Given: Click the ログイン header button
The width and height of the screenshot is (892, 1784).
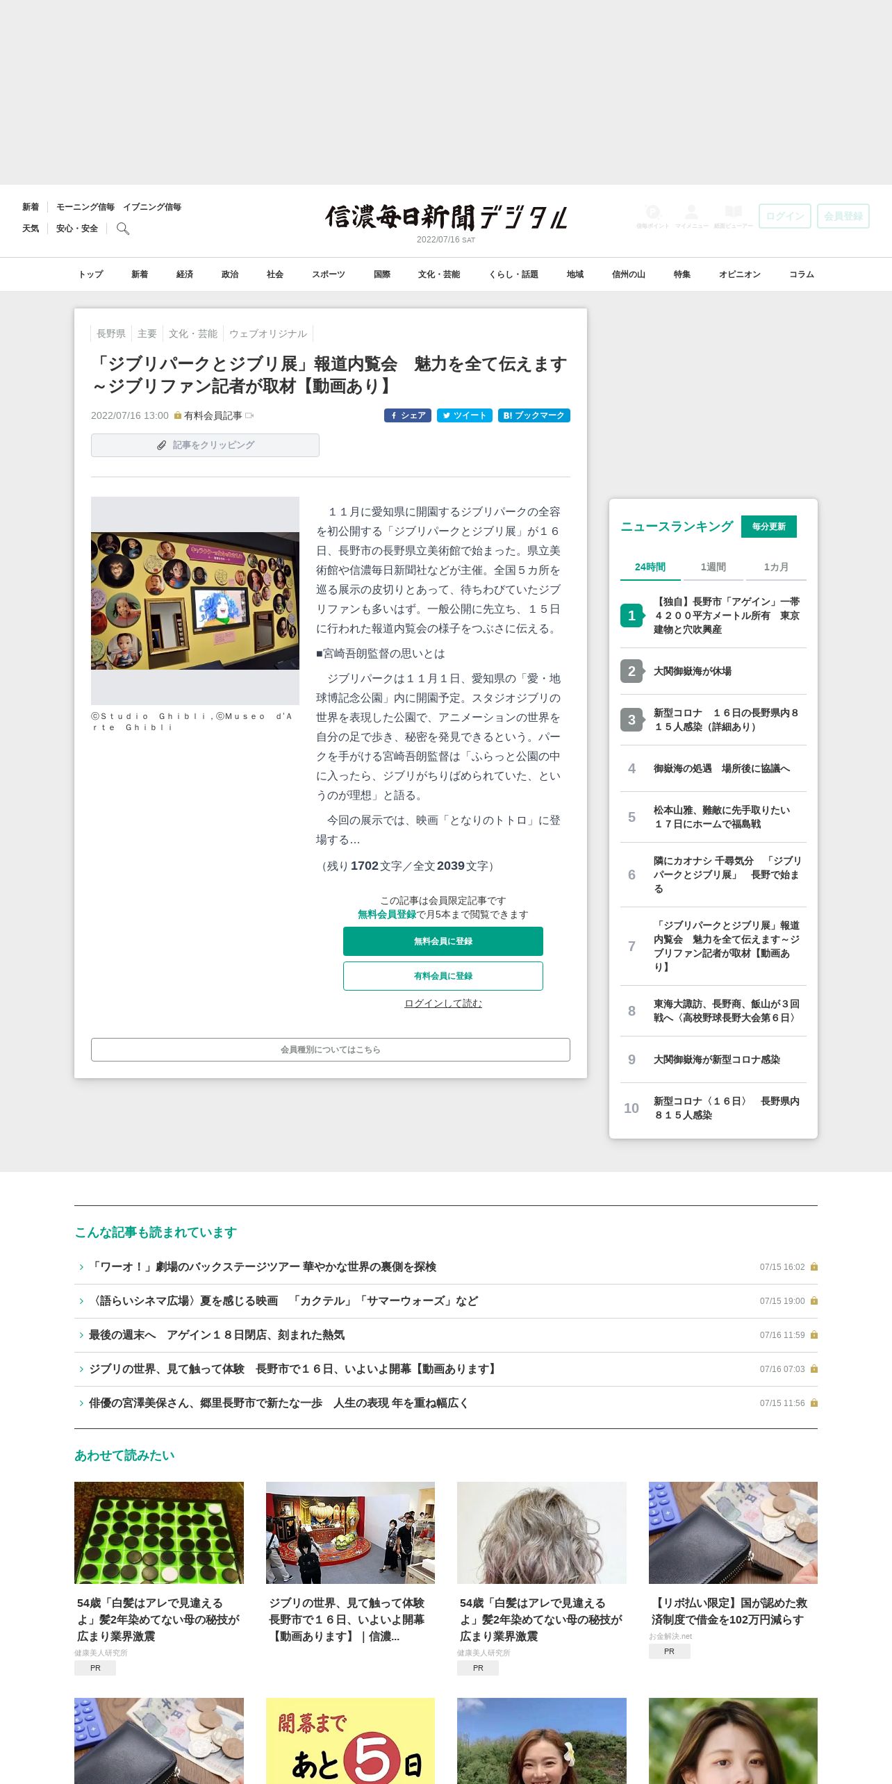Looking at the screenshot, I should tap(785, 216).
